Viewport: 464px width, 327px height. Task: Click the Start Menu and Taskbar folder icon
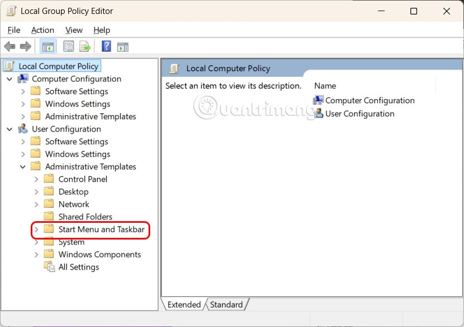49,229
